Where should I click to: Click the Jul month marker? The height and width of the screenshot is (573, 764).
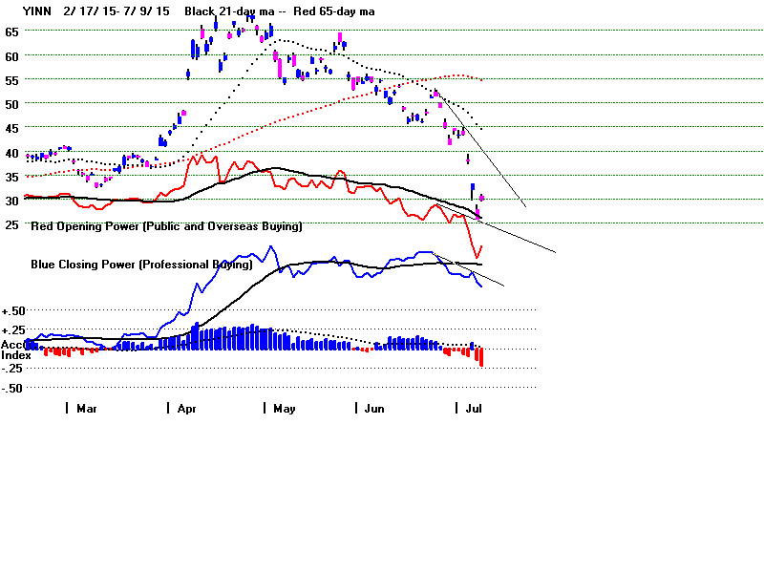472,408
